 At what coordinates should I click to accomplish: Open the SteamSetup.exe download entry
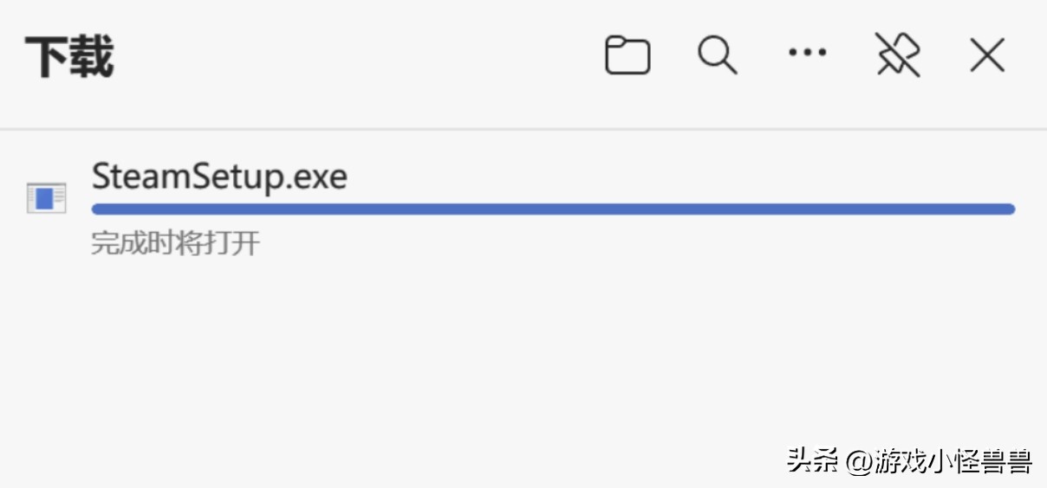click(219, 177)
